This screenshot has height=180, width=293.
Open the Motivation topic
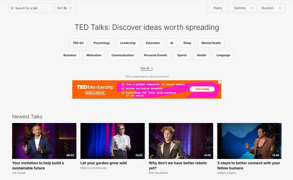pos(94,55)
